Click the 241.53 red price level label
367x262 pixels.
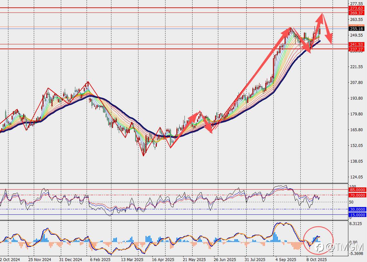click(356, 44)
